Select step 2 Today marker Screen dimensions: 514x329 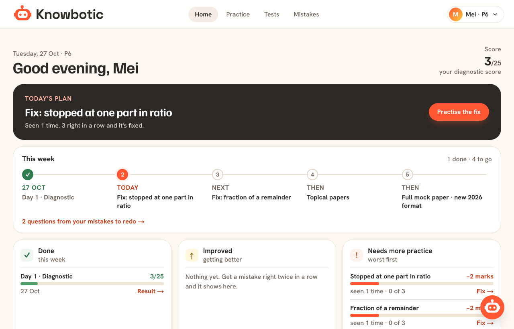coord(122,175)
